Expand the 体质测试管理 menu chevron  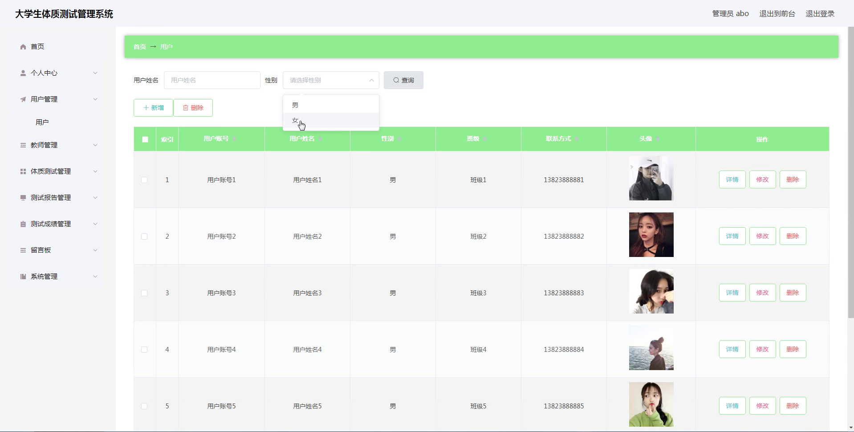click(95, 171)
